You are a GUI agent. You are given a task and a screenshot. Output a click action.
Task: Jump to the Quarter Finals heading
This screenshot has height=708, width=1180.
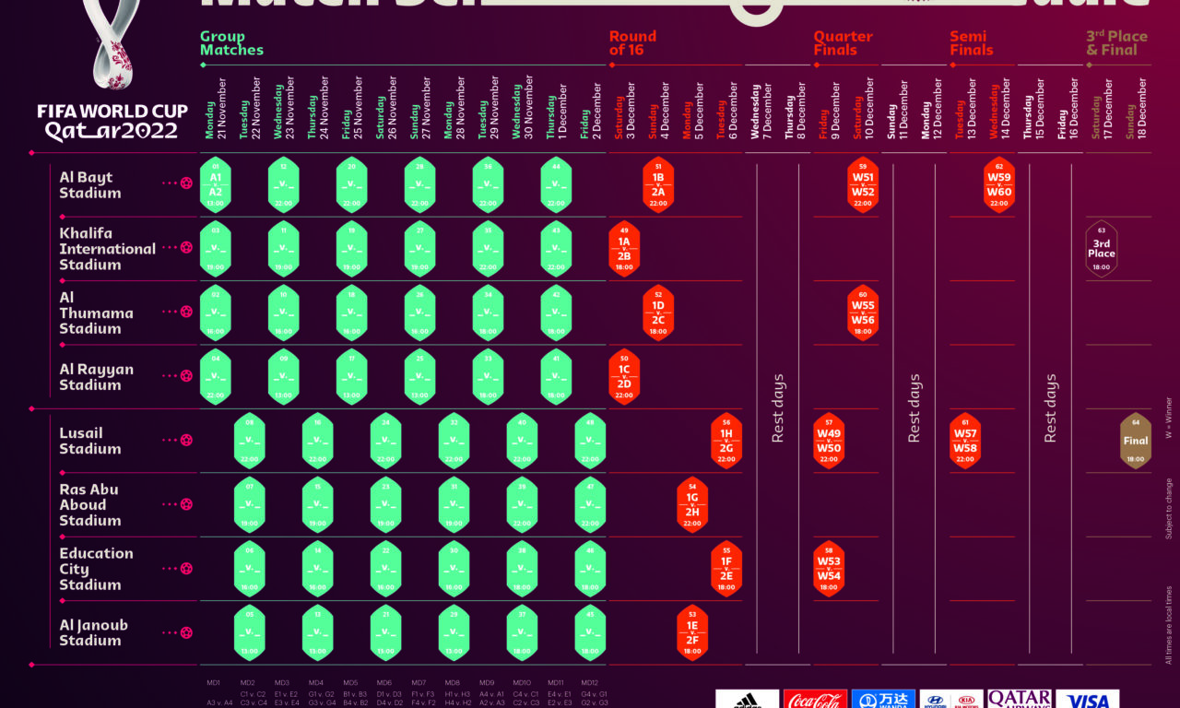pyautogui.click(x=843, y=43)
